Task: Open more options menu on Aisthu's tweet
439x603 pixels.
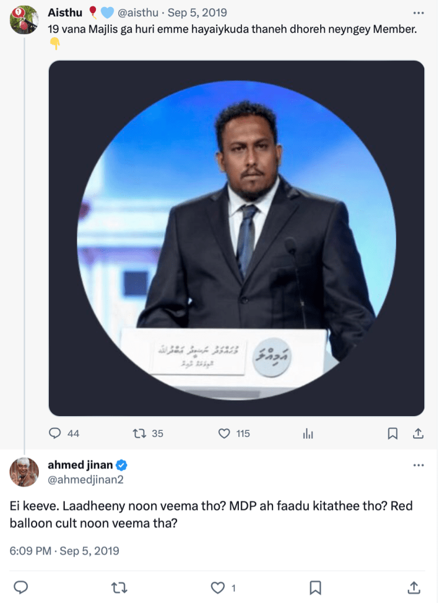Action: 418,13
